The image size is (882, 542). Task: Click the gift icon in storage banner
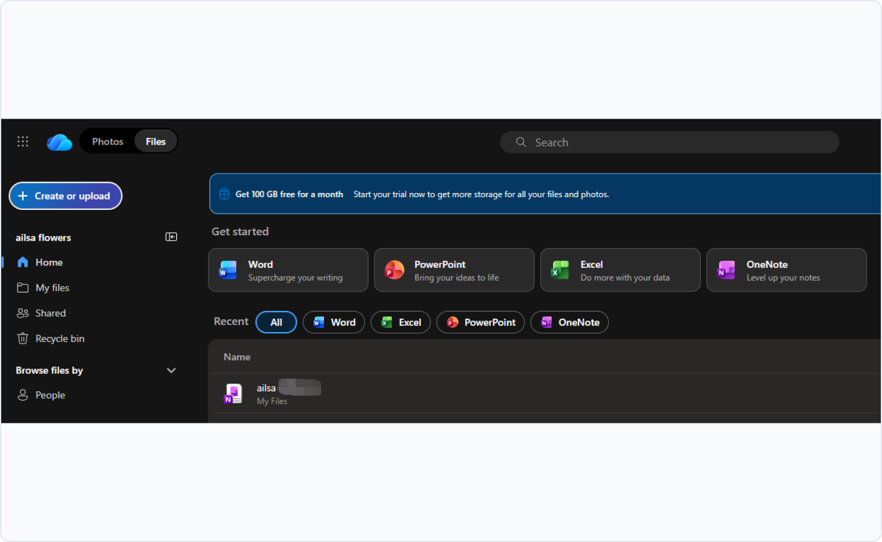tap(224, 194)
